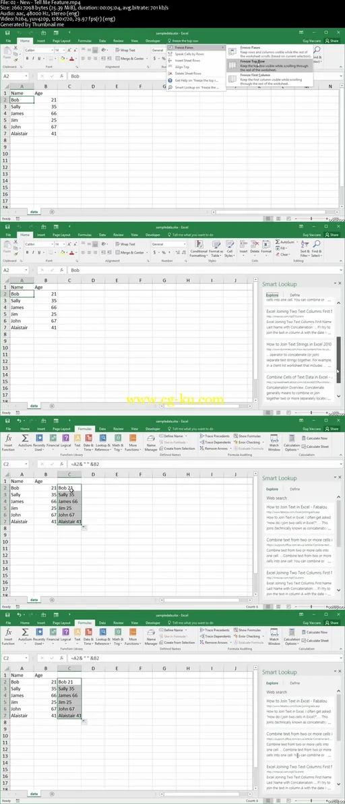Click AutoSum in the Home ribbon Editing group
The height and width of the screenshot is (804, 345).
pyautogui.click(x=285, y=241)
